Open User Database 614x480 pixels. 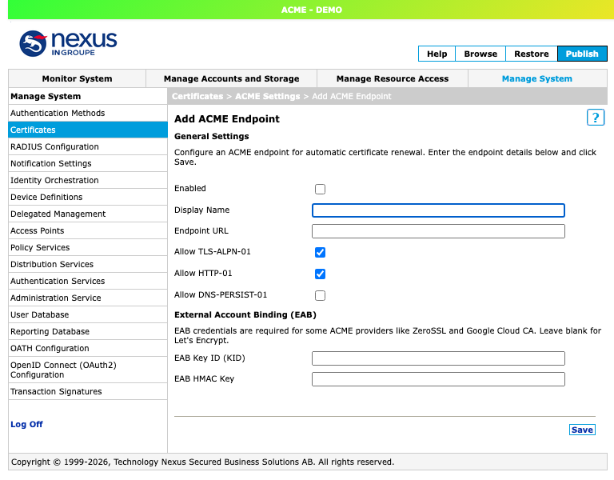coord(88,315)
